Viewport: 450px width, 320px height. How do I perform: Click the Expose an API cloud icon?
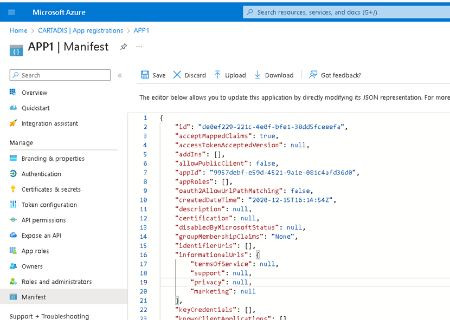pos(13,235)
